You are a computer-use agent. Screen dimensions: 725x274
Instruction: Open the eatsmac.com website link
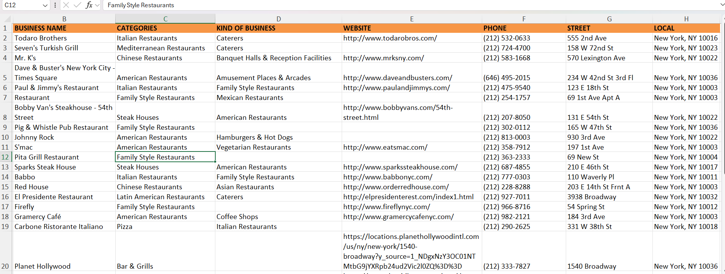[385, 147]
